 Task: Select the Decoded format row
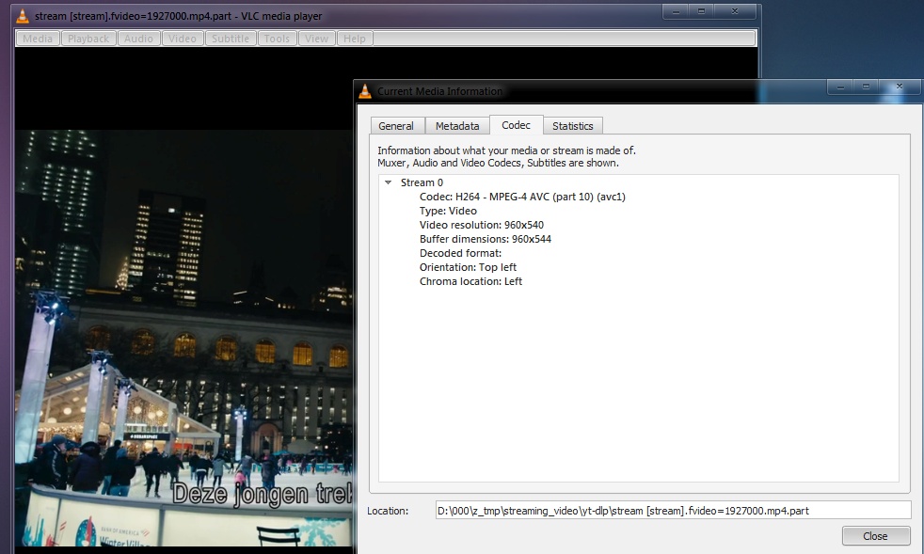pyautogui.click(x=460, y=253)
